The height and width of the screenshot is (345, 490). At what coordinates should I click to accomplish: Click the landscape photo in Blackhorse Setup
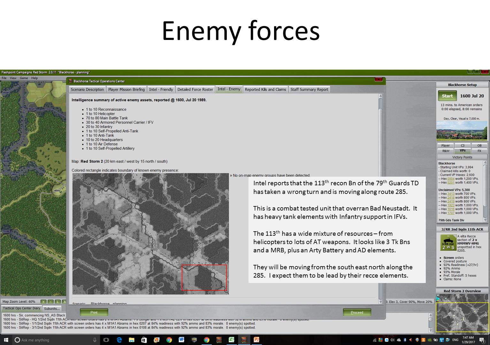tap(462, 131)
